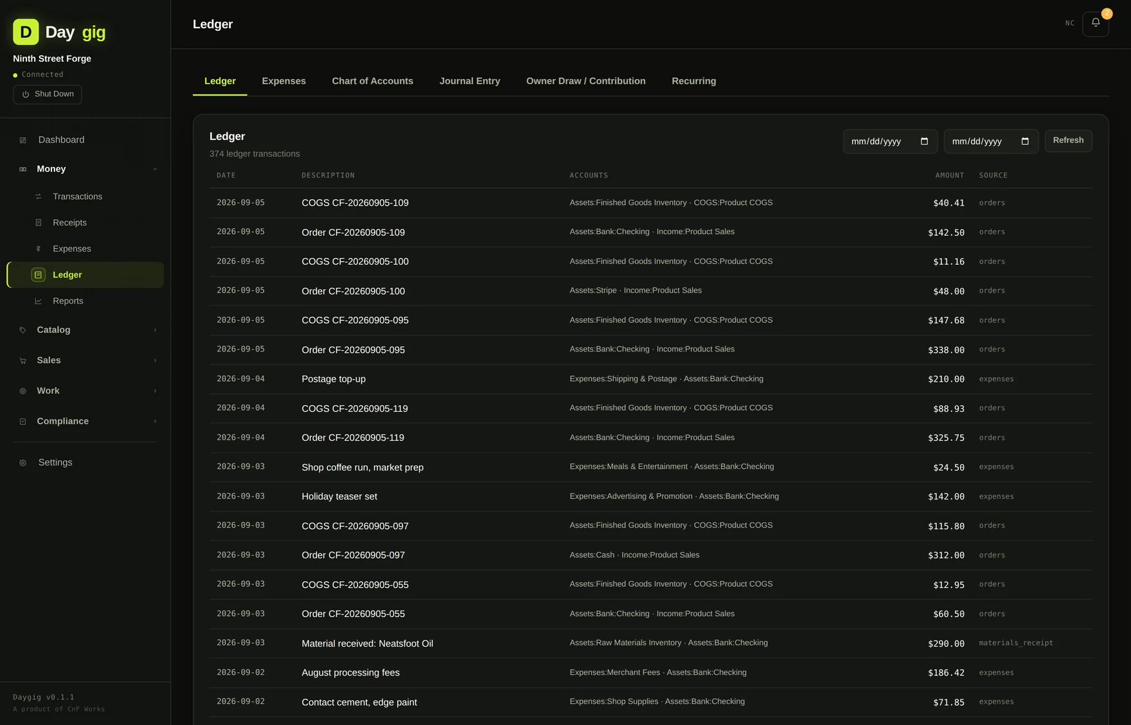Select the Holiday teaser set row

[650, 497]
